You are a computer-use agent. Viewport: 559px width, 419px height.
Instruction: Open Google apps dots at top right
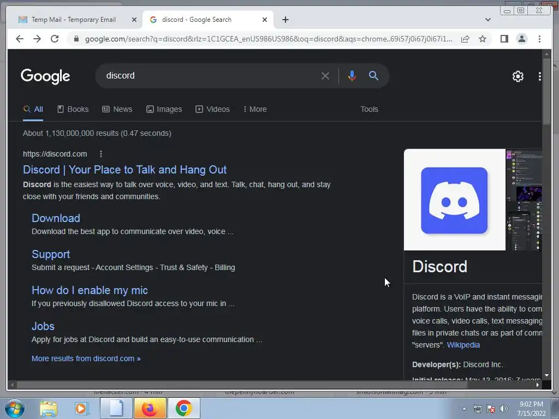click(539, 76)
